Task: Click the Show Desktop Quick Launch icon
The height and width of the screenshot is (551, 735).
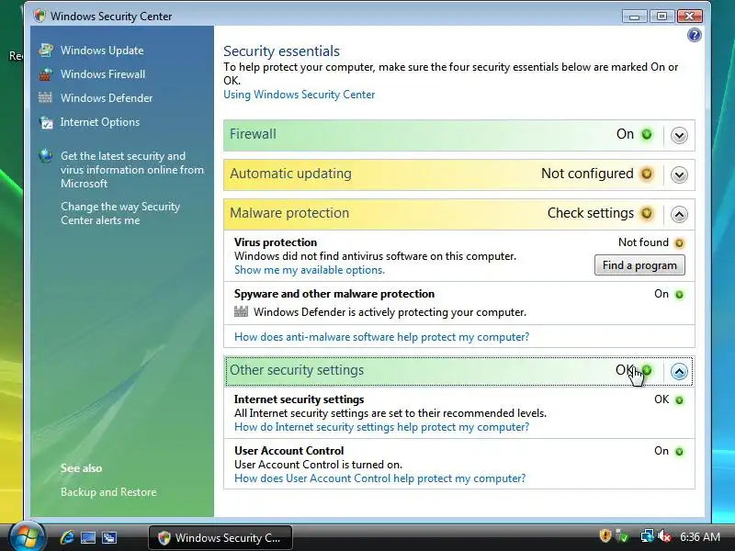Action: point(88,537)
